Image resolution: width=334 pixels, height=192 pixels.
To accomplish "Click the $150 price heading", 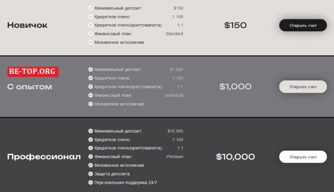I will tap(235, 25).
